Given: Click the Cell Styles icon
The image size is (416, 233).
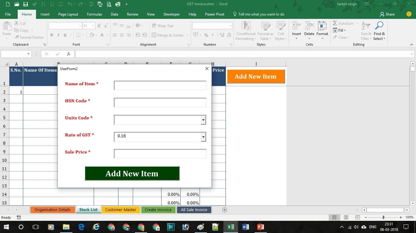Looking at the screenshot, I should (x=281, y=26).
